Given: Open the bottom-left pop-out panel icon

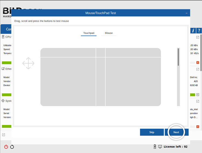Looking at the screenshot, I should pos(4,135).
